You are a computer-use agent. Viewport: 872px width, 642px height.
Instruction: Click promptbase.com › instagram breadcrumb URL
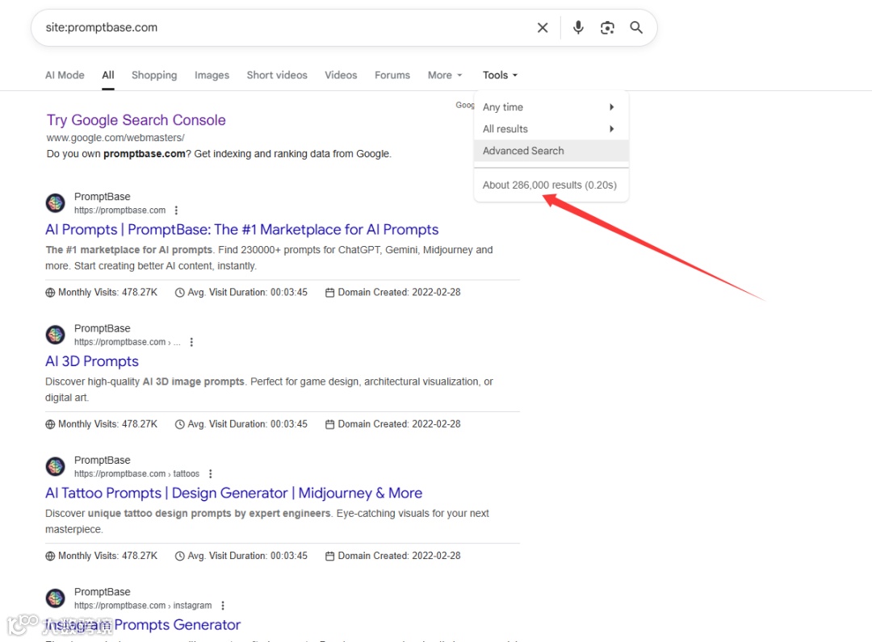(x=143, y=606)
